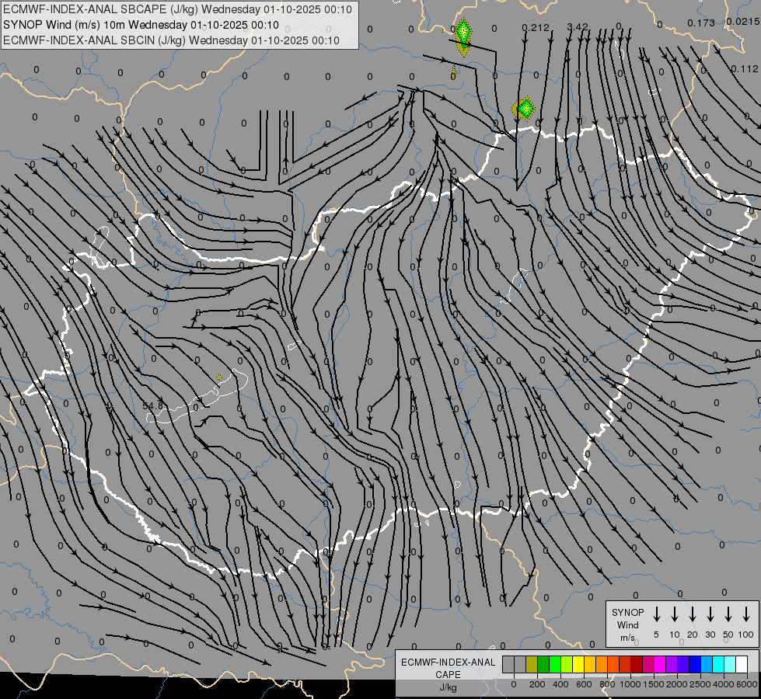Click the 50 m/s wind arrow in legend
Viewport: 761px width, 699px height.
pos(728,614)
